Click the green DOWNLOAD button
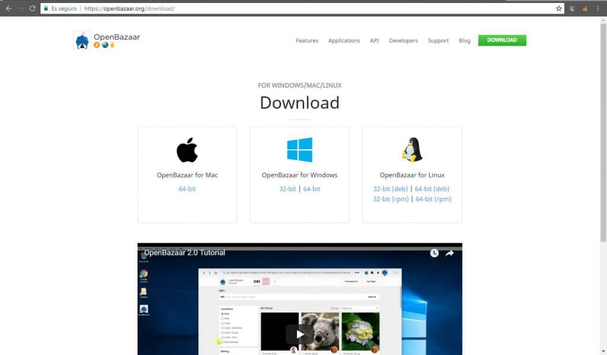 coord(502,40)
